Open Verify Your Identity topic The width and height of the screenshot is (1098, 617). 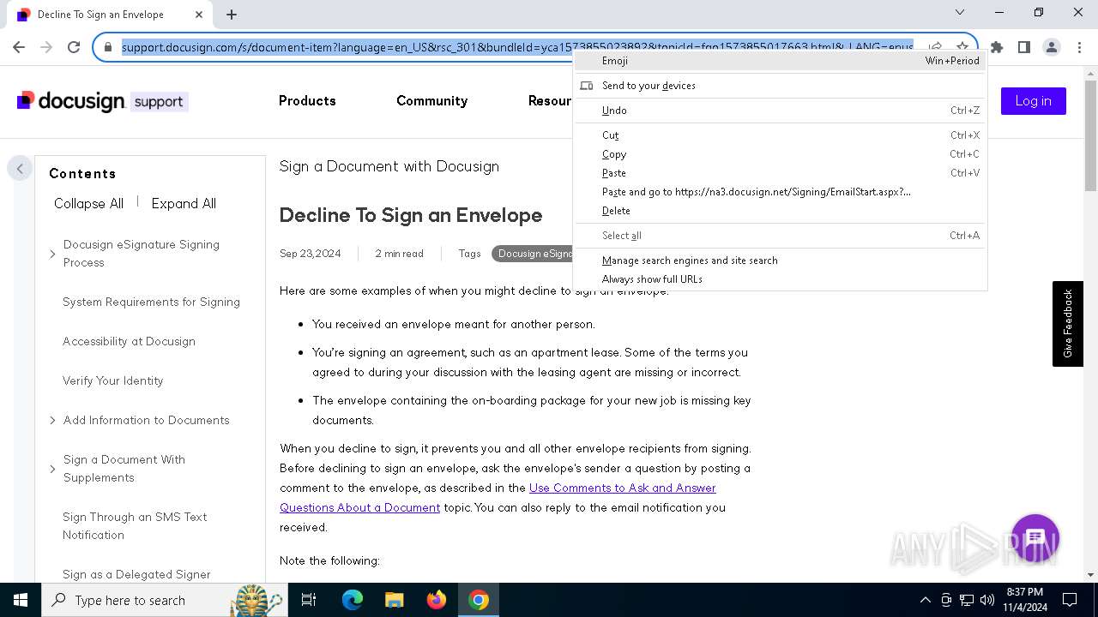pyautogui.click(x=112, y=380)
